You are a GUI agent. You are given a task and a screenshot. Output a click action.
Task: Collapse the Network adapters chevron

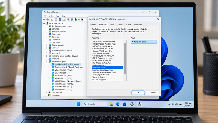coord(47,61)
